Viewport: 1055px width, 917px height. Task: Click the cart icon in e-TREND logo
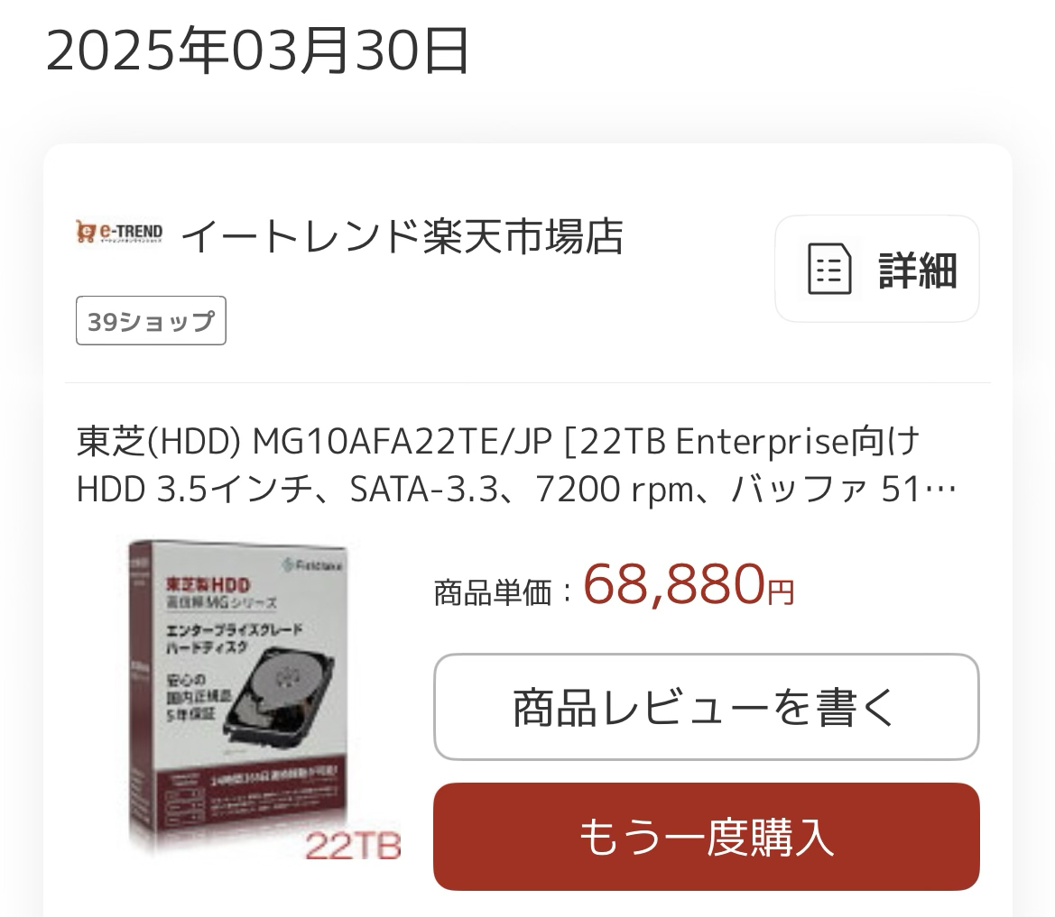tap(86, 232)
